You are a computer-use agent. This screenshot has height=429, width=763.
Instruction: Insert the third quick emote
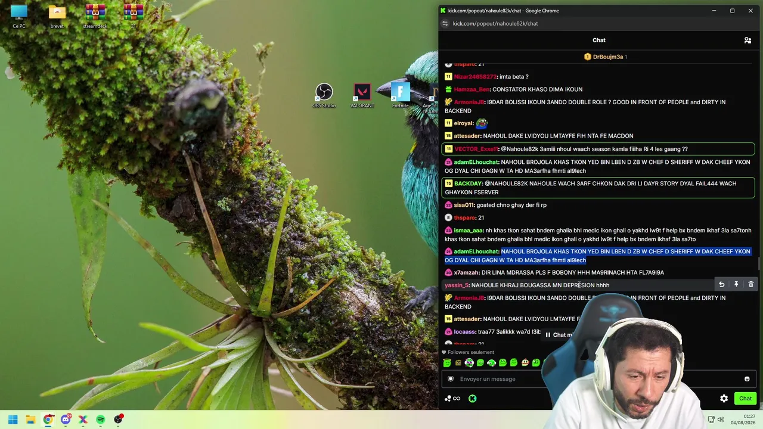click(x=469, y=362)
